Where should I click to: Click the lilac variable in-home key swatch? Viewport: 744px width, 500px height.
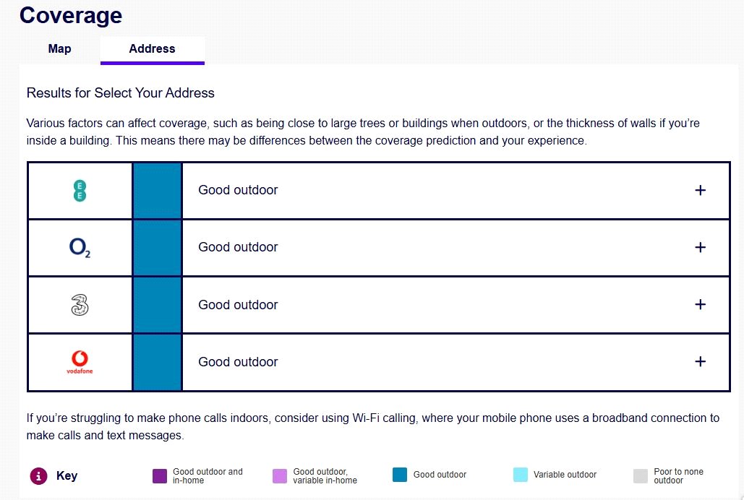[x=280, y=475]
